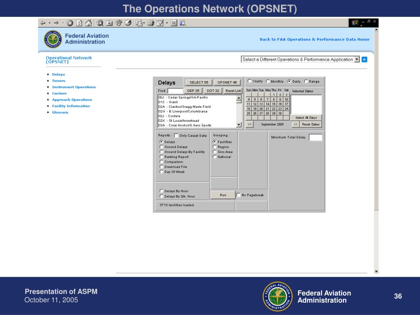Go to the browser Home icon

click(88, 23)
